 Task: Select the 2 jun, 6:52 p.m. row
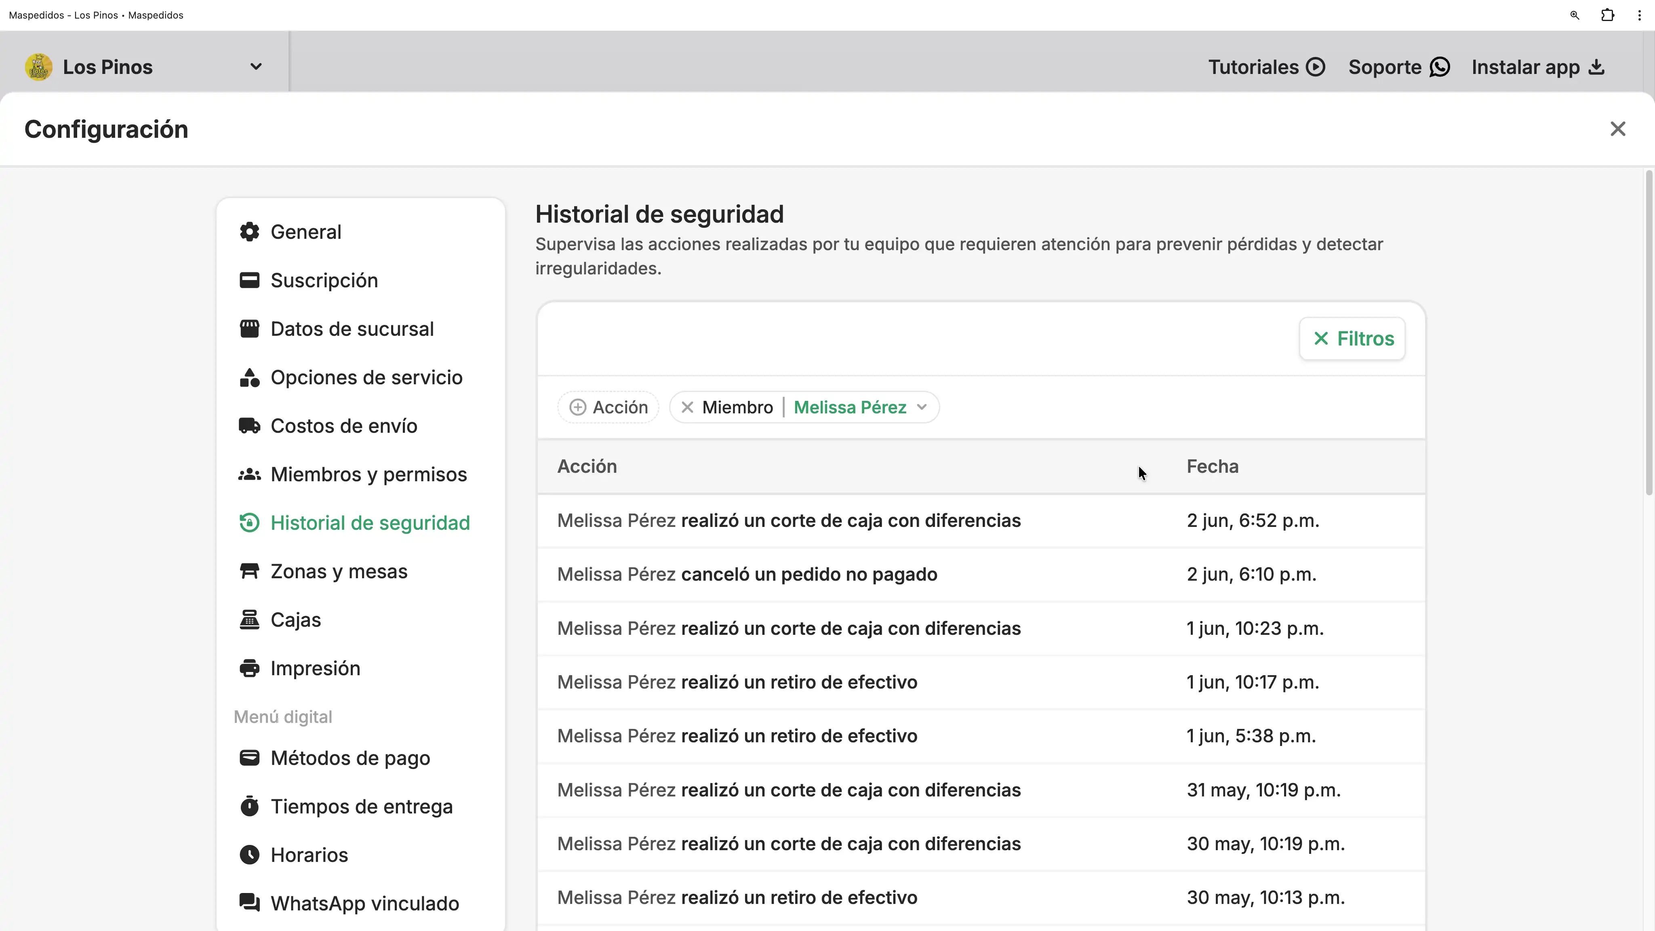(x=981, y=520)
